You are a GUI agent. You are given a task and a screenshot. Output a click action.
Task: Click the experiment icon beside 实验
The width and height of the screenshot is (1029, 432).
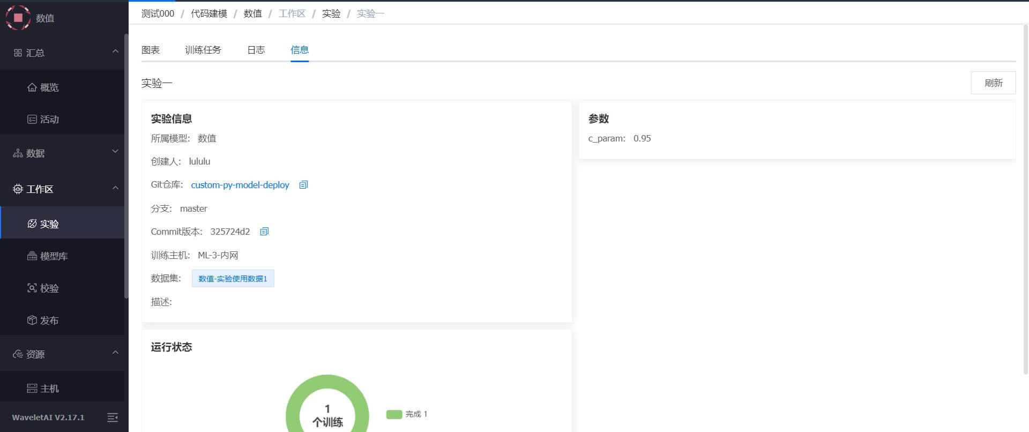(x=32, y=224)
